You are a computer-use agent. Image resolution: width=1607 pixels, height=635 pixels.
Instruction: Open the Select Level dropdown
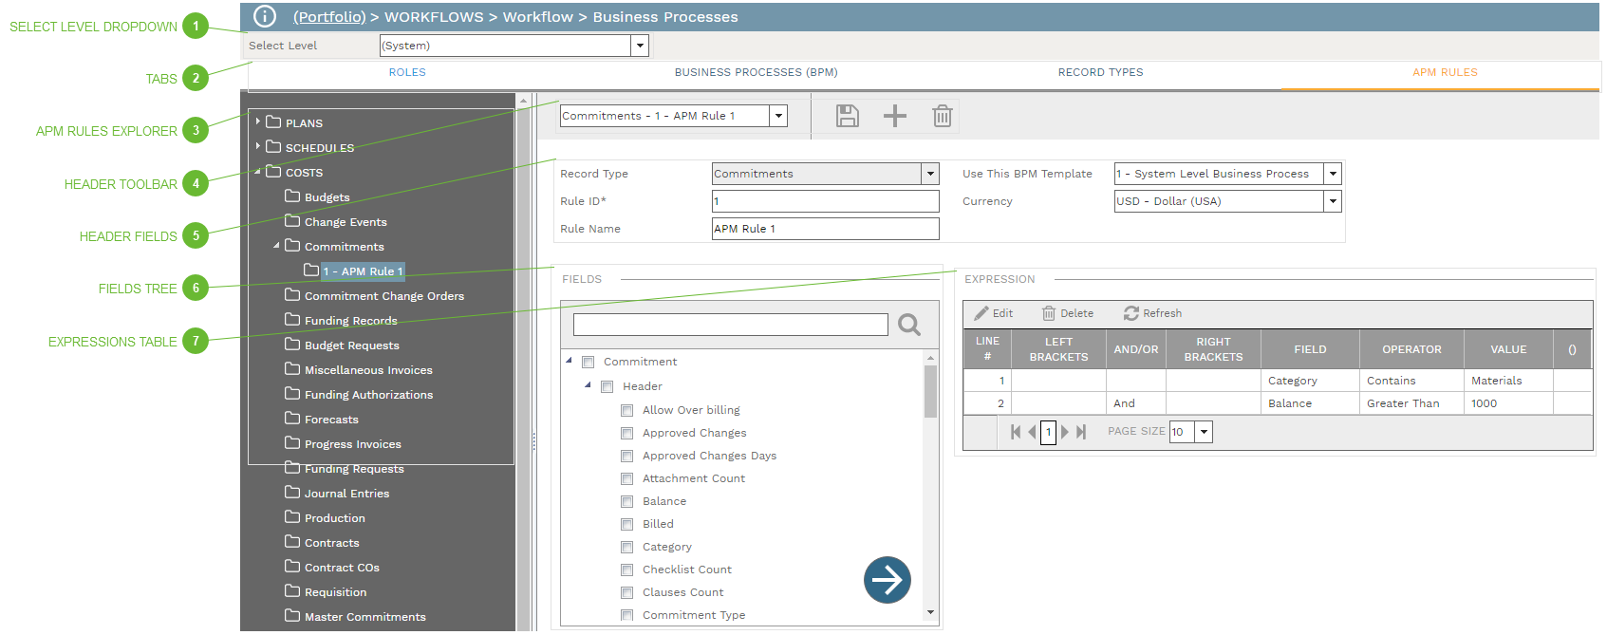click(x=640, y=46)
